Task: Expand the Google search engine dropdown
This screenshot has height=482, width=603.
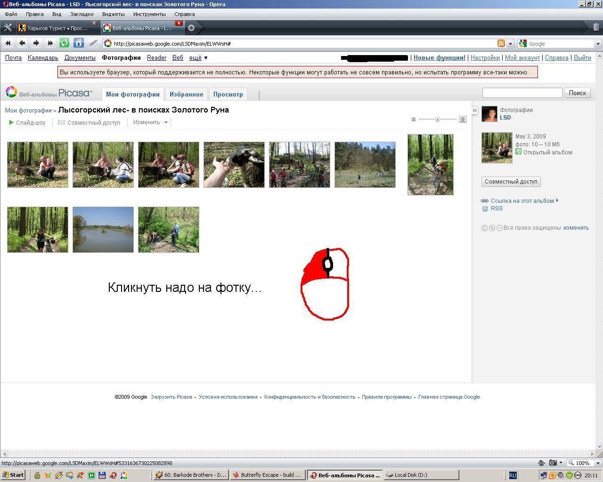Action: coord(598,44)
